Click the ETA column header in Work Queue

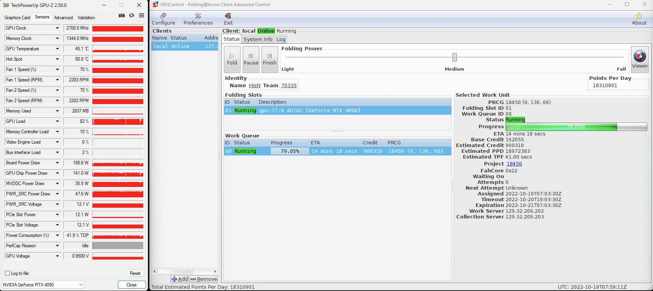tap(335, 143)
